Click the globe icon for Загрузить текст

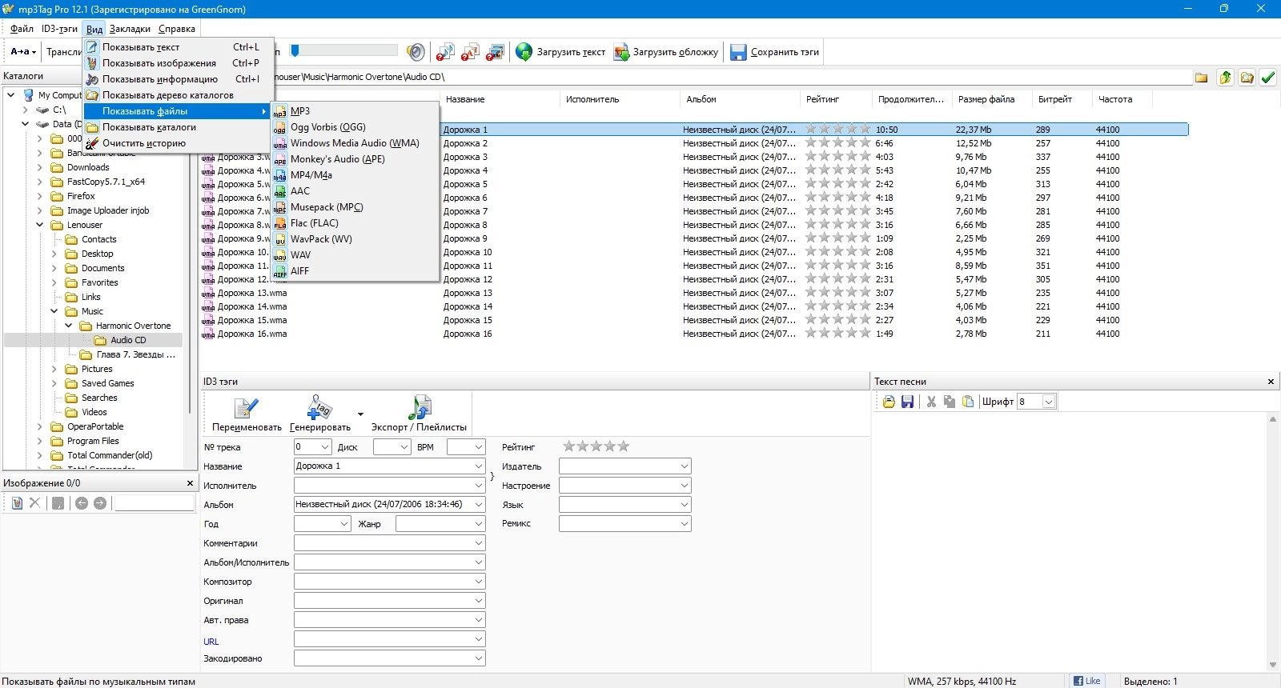click(x=524, y=52)
